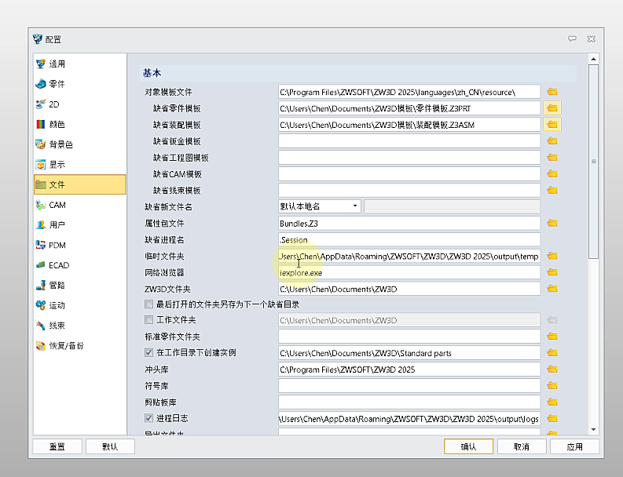Viewport: 623px width, 477px height.
Task: Open the folder browser for 临时文件夹
Action: click(552, 256)
